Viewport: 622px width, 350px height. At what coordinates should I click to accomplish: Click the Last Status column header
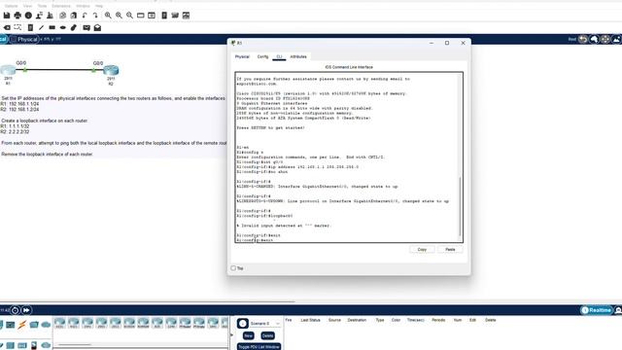point(310,320)
